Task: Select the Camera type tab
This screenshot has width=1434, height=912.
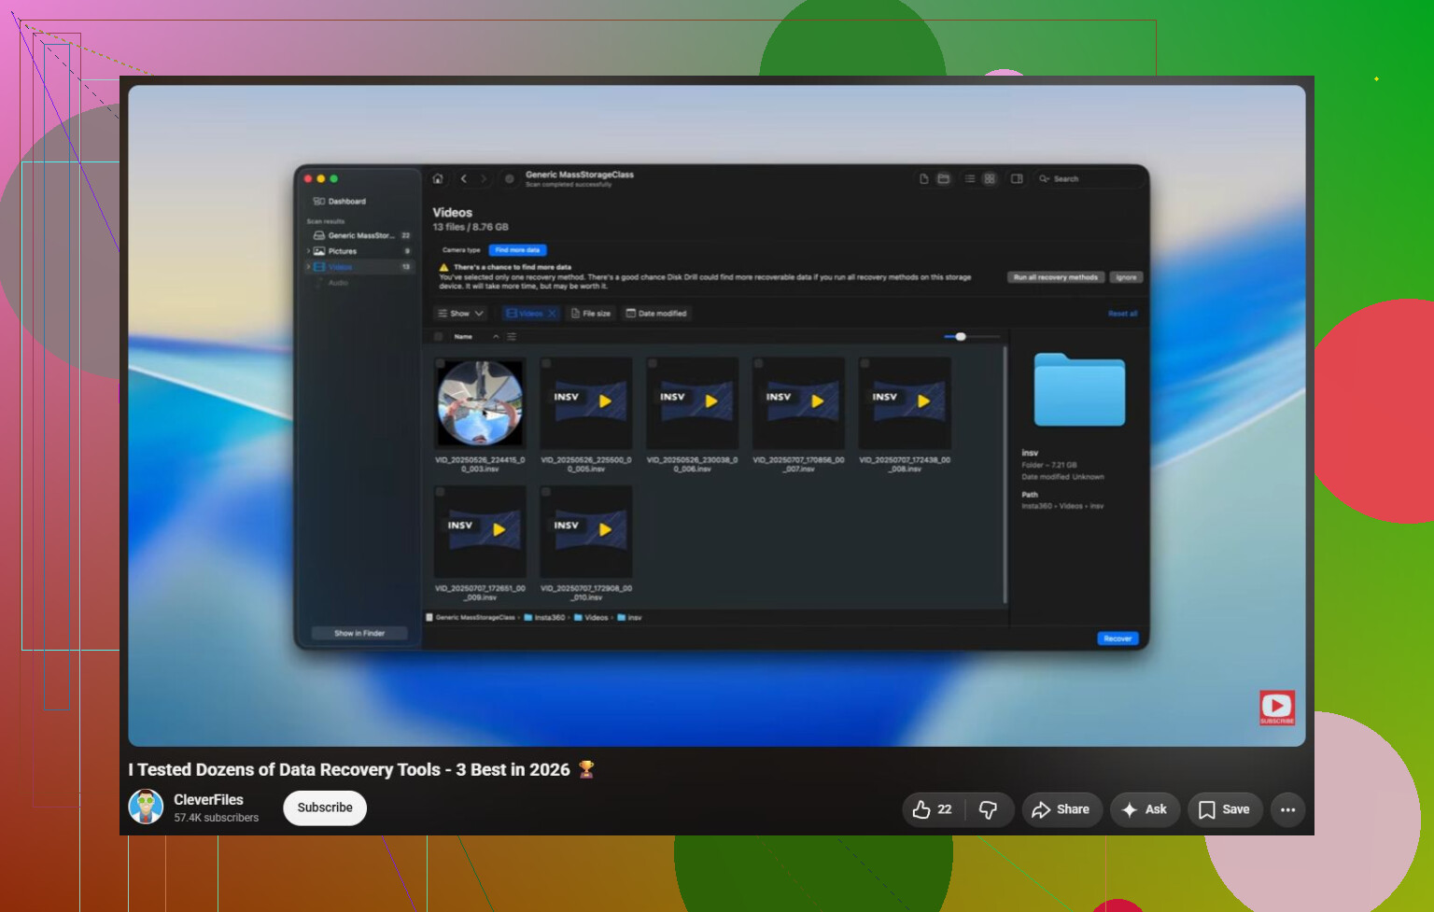Action: [461, 250]
